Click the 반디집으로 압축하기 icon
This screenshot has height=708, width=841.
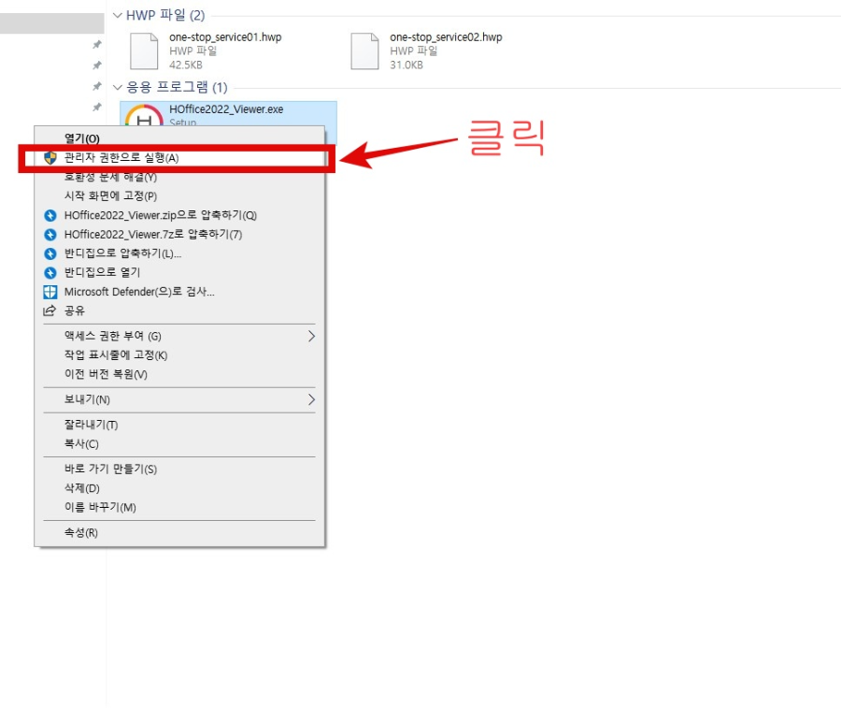[x=50, y=253]
